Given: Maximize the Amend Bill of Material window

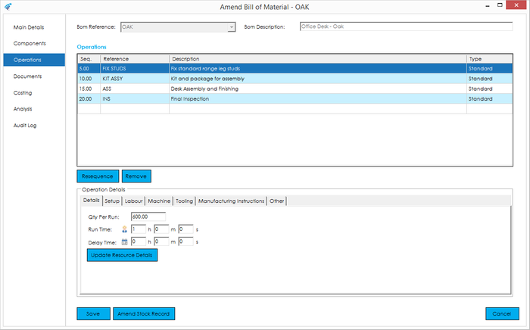Looking at the screenshot, I should tap(500, 5).
